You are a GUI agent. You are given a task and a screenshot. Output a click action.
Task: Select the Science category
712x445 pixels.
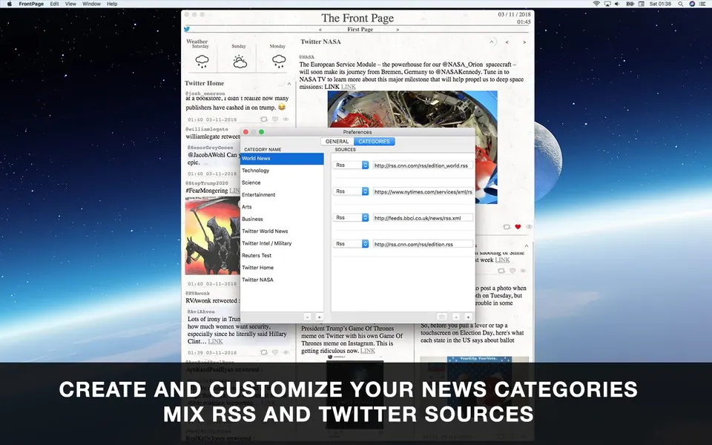click(x=282, y=182)
